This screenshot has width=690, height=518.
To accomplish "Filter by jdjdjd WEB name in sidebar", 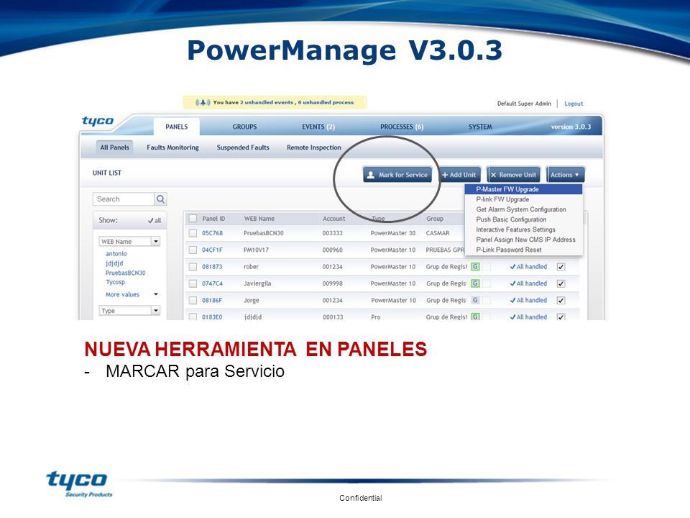I will pyautogui.click(x=114, y=263).
